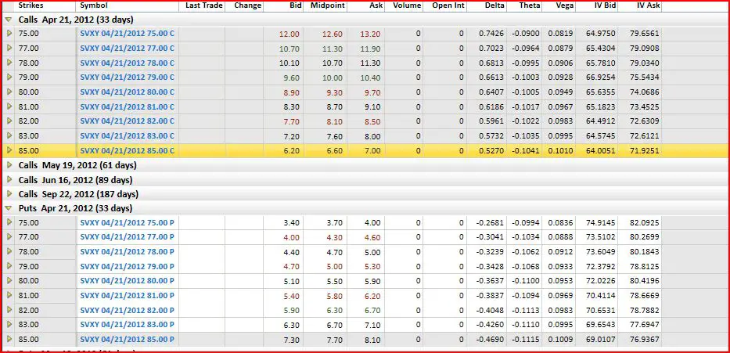730x353 pixels.
Task: Select the -0.4690 delta value
Action: pyautogui.click(x=490, y=340)
